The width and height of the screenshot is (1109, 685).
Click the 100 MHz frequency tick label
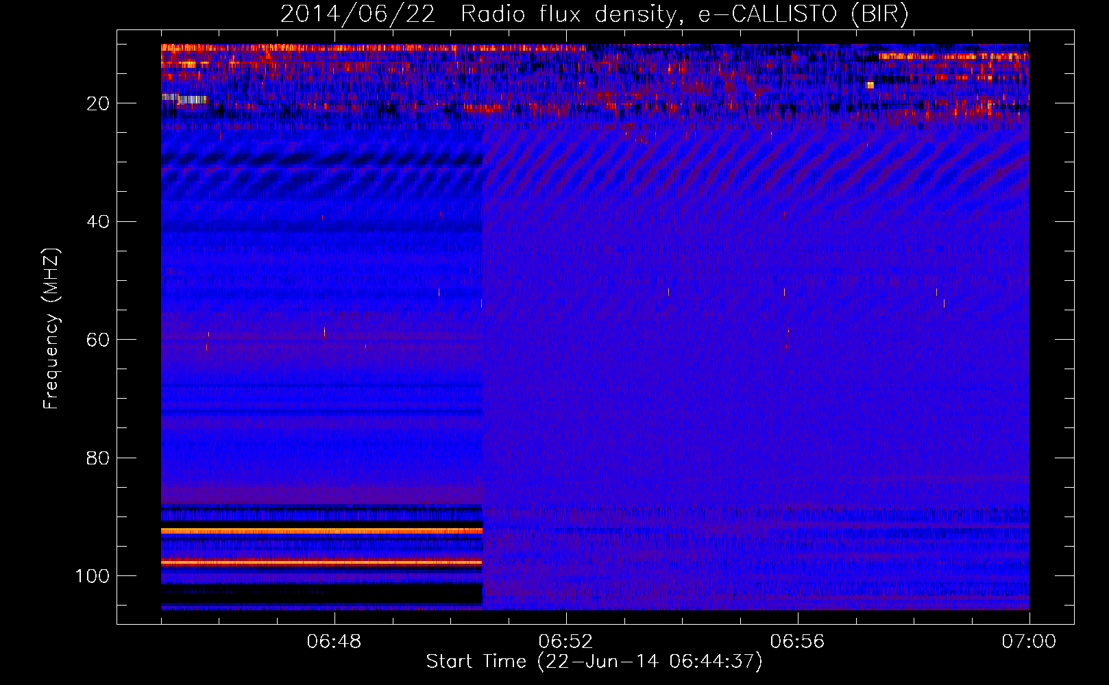click(x=93, y=576)
